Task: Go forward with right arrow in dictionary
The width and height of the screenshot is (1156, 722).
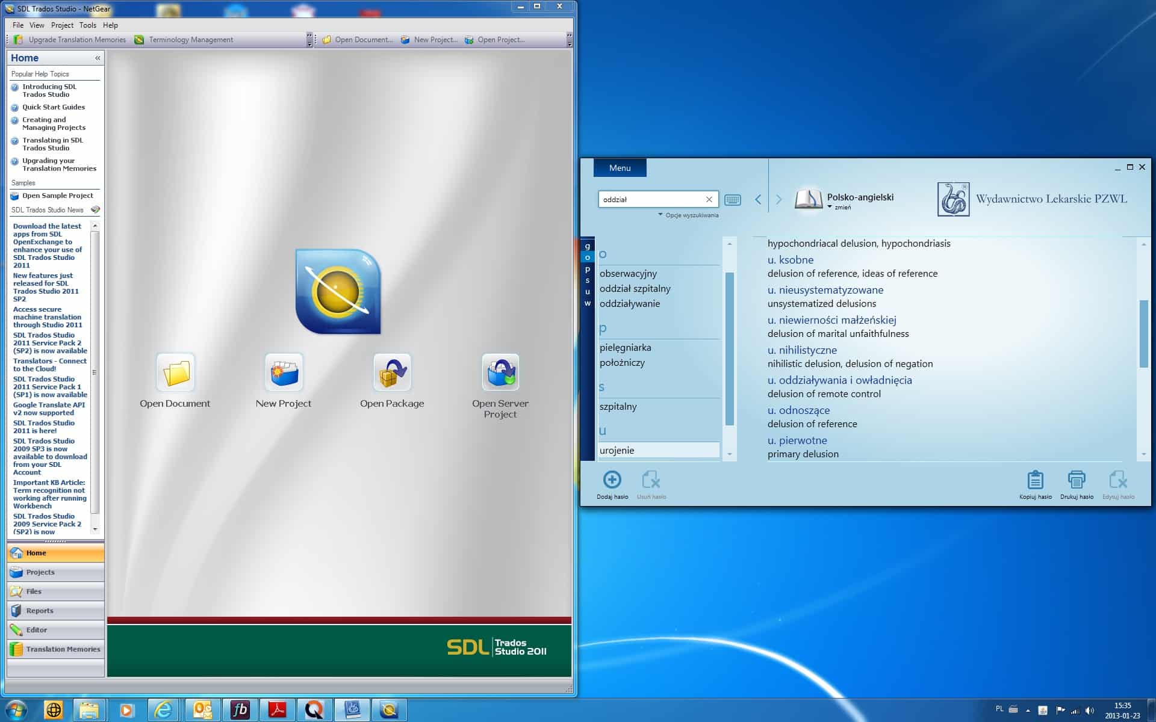Action: tap(778, 199)
